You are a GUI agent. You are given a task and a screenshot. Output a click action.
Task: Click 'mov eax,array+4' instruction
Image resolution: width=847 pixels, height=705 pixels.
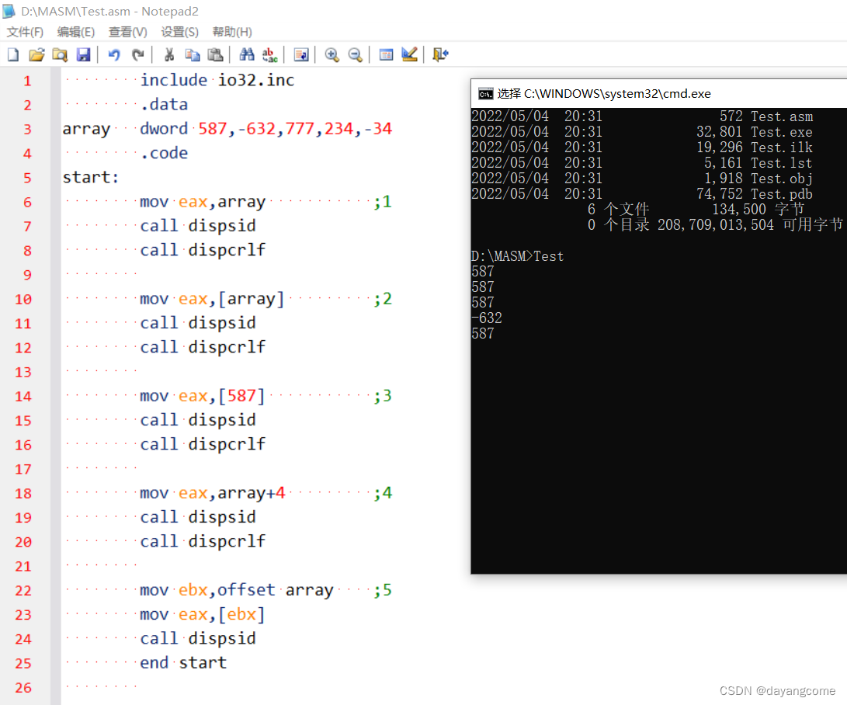coord(212,493)
